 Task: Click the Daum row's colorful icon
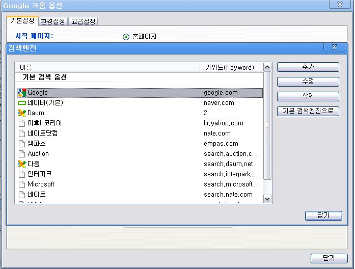(22, 113)
